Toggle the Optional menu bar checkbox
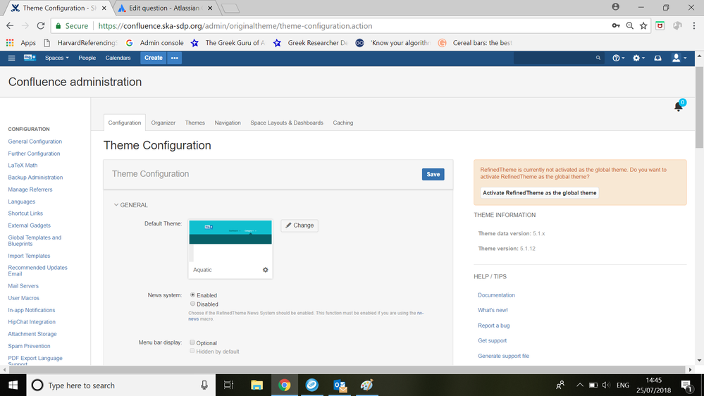 (192, 342)
